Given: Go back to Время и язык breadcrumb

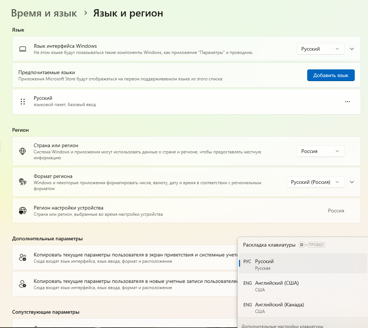Looking at the screenshot, I should [44, 13].
